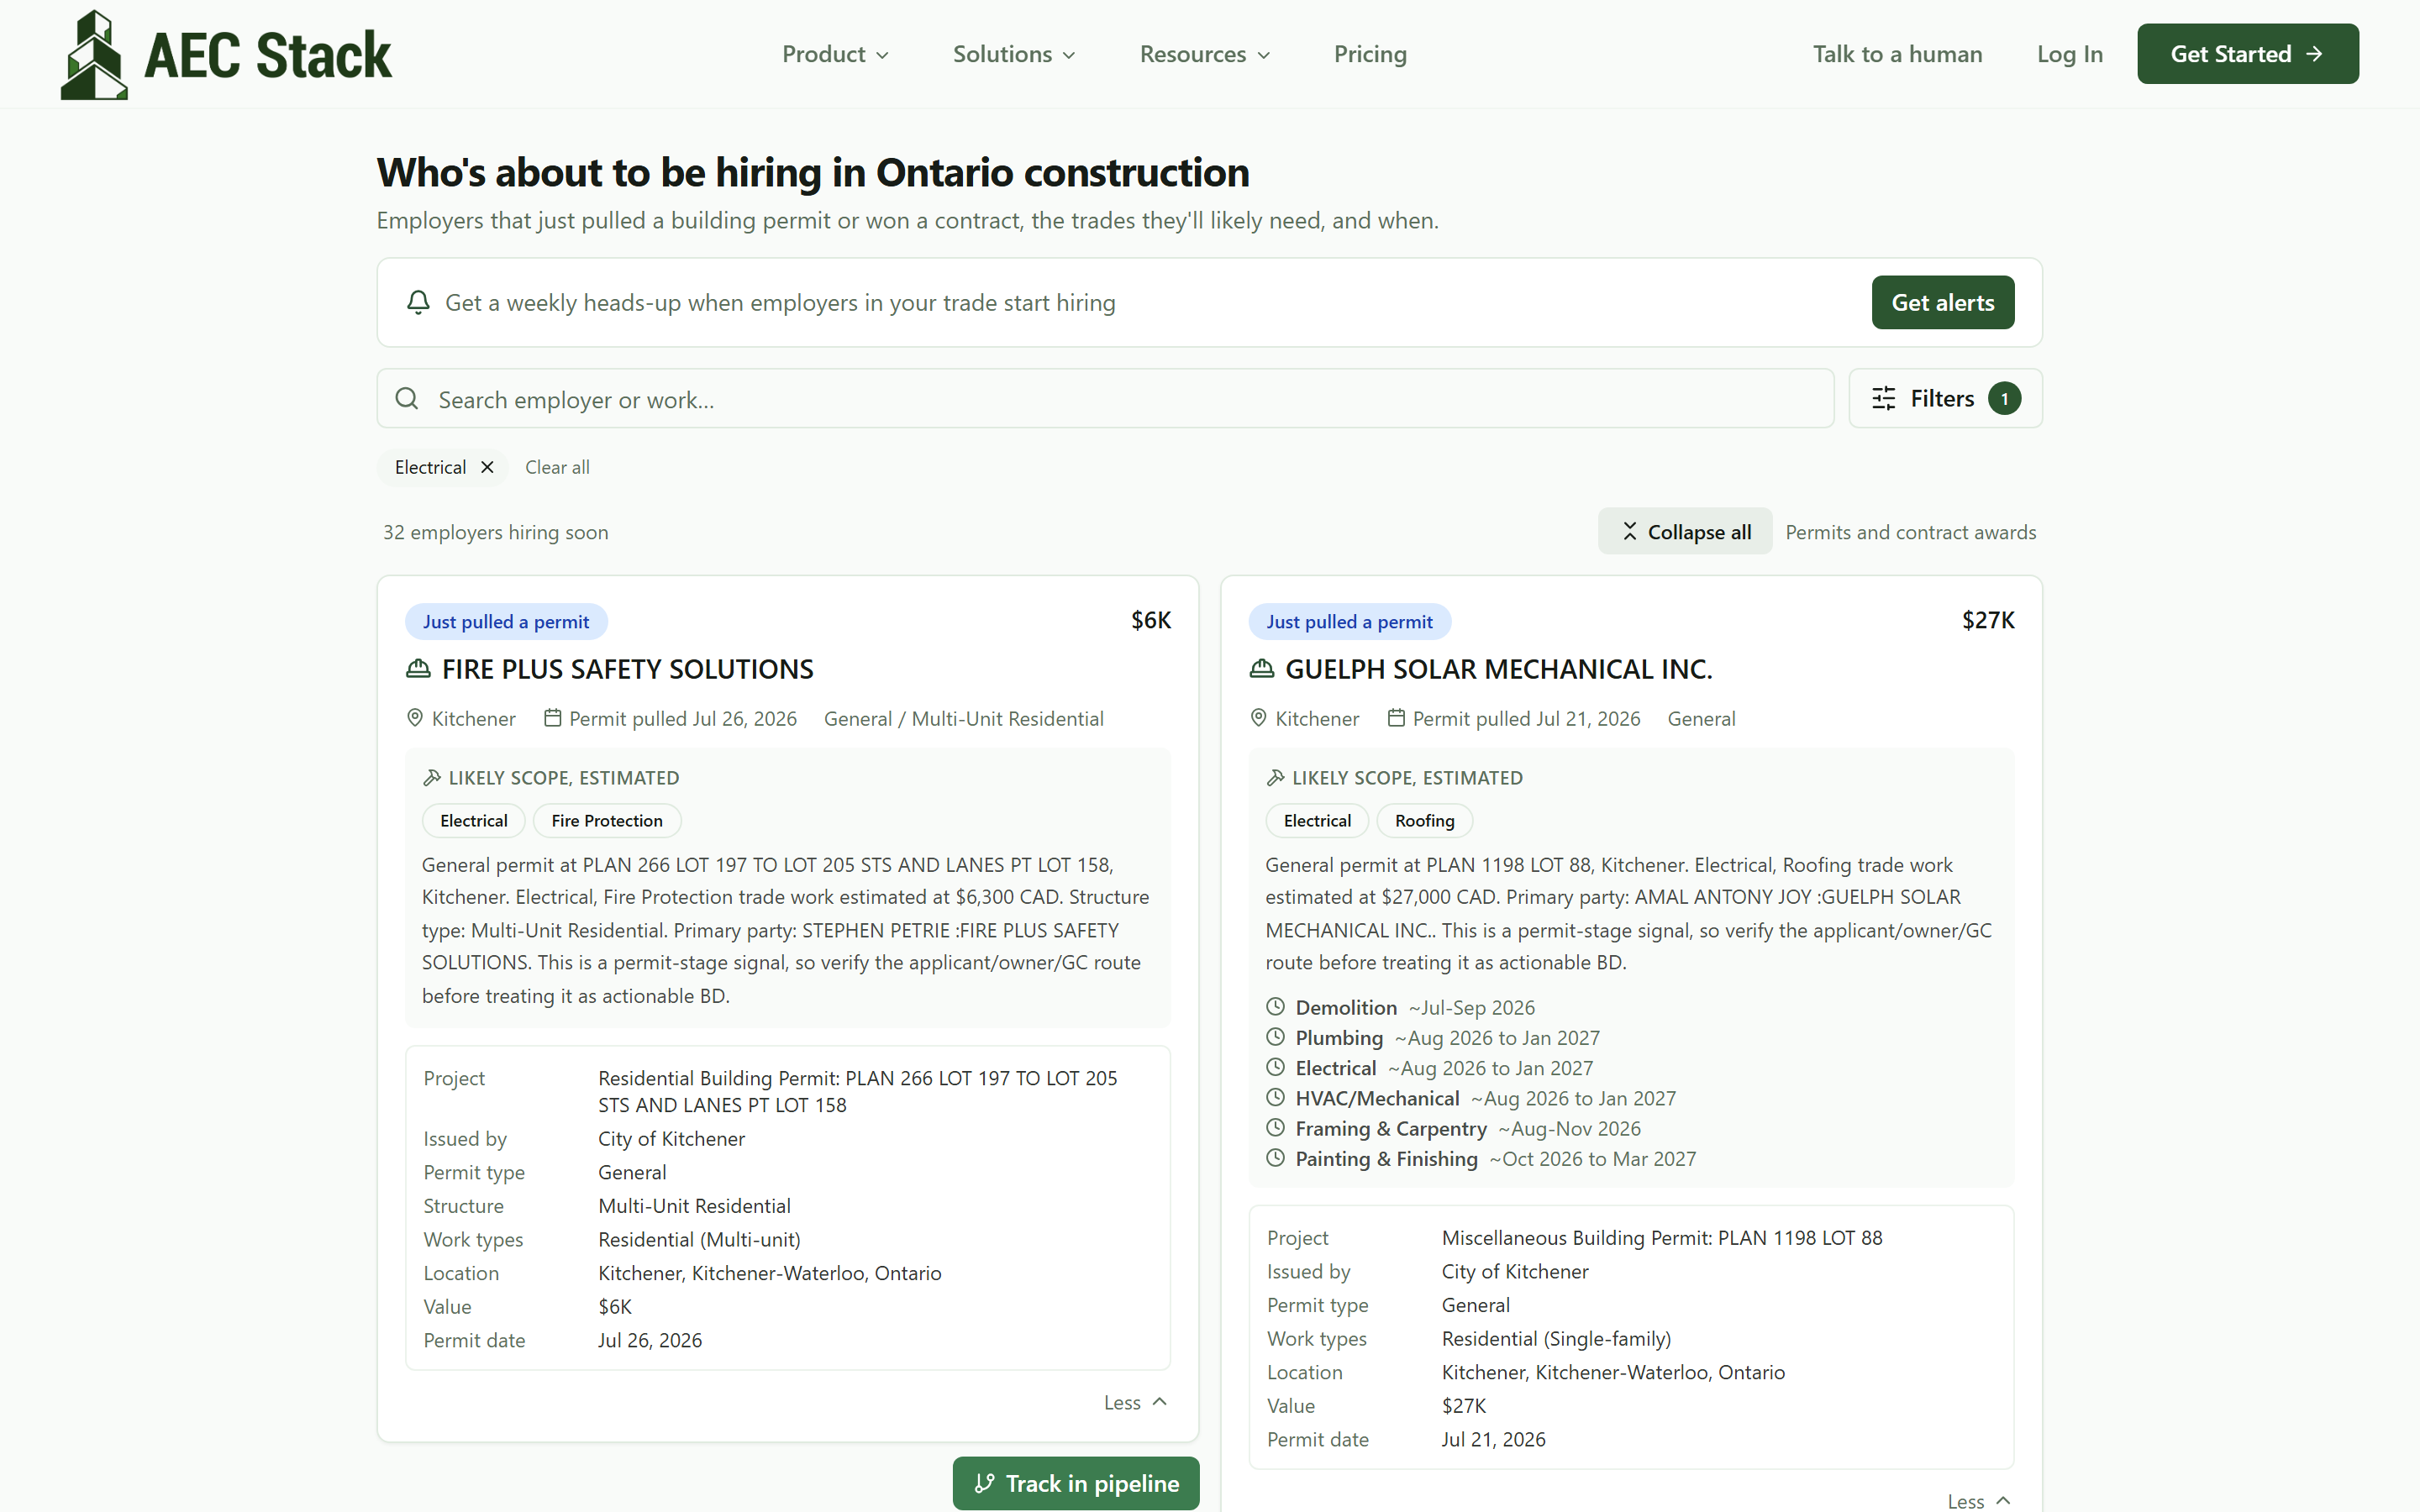Click calendar icon beside Jul 26, 2026
The height and width of the screenshot is (1512, 2420).
(x=552, y=718)
